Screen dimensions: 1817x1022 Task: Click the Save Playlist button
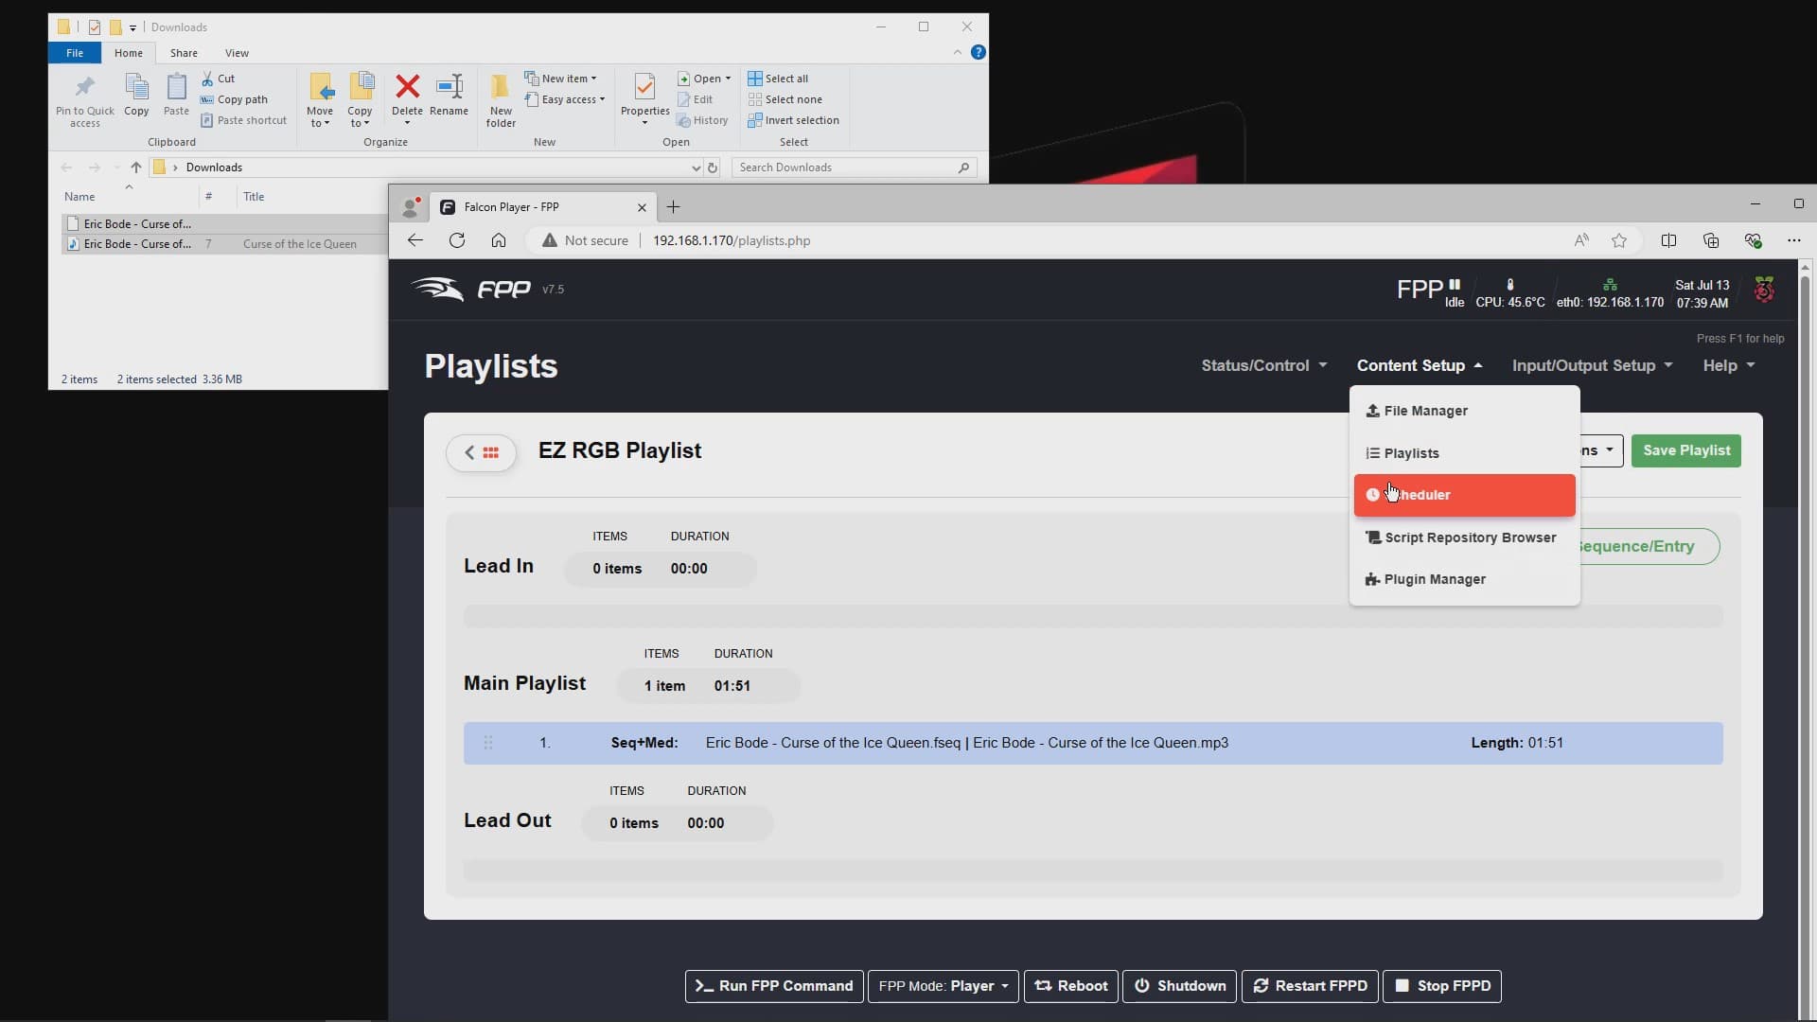[x=1685, y=450]
